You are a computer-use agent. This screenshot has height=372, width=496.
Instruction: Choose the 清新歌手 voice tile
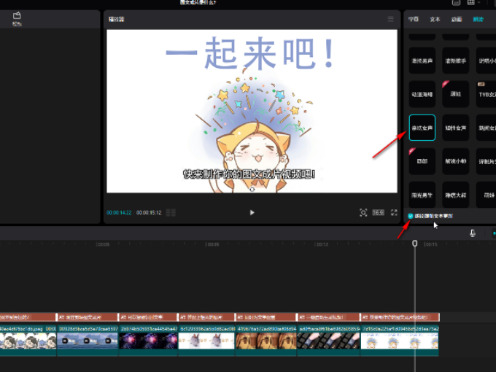[x=455, y=61]
